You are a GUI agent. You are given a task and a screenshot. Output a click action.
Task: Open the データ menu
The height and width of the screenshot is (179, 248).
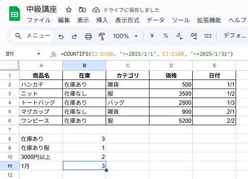(156, 20)
